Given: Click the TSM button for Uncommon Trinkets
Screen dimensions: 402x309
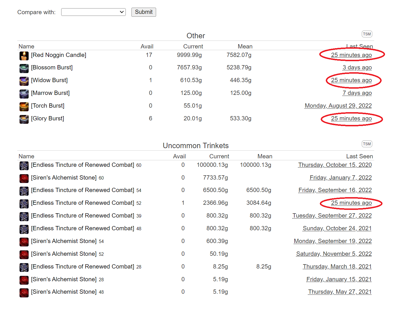Looking at the screenshot, I should (x=367, y=144).
